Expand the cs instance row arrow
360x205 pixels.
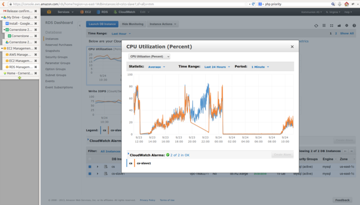coord(98,166)
